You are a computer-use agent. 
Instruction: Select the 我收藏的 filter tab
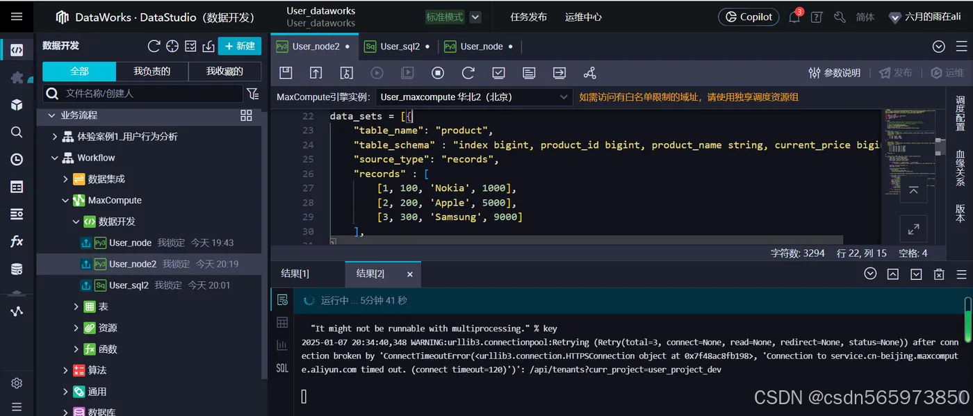click(224, 71)
